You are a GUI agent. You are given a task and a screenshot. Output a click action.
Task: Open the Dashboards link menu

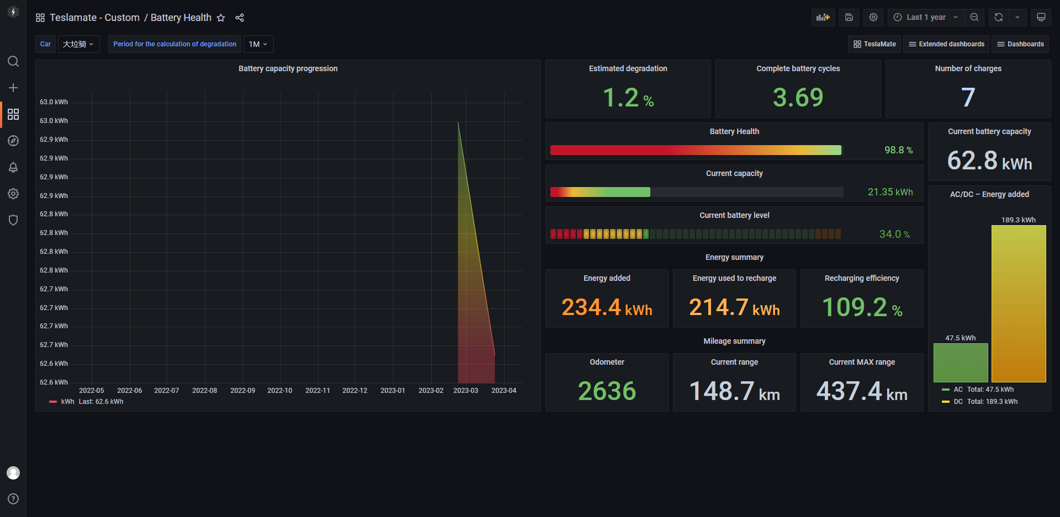(x=1020, y=44)
